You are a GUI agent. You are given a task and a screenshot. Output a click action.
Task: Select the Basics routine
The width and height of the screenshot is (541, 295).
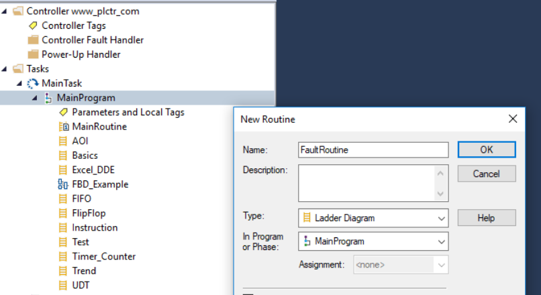85,156
